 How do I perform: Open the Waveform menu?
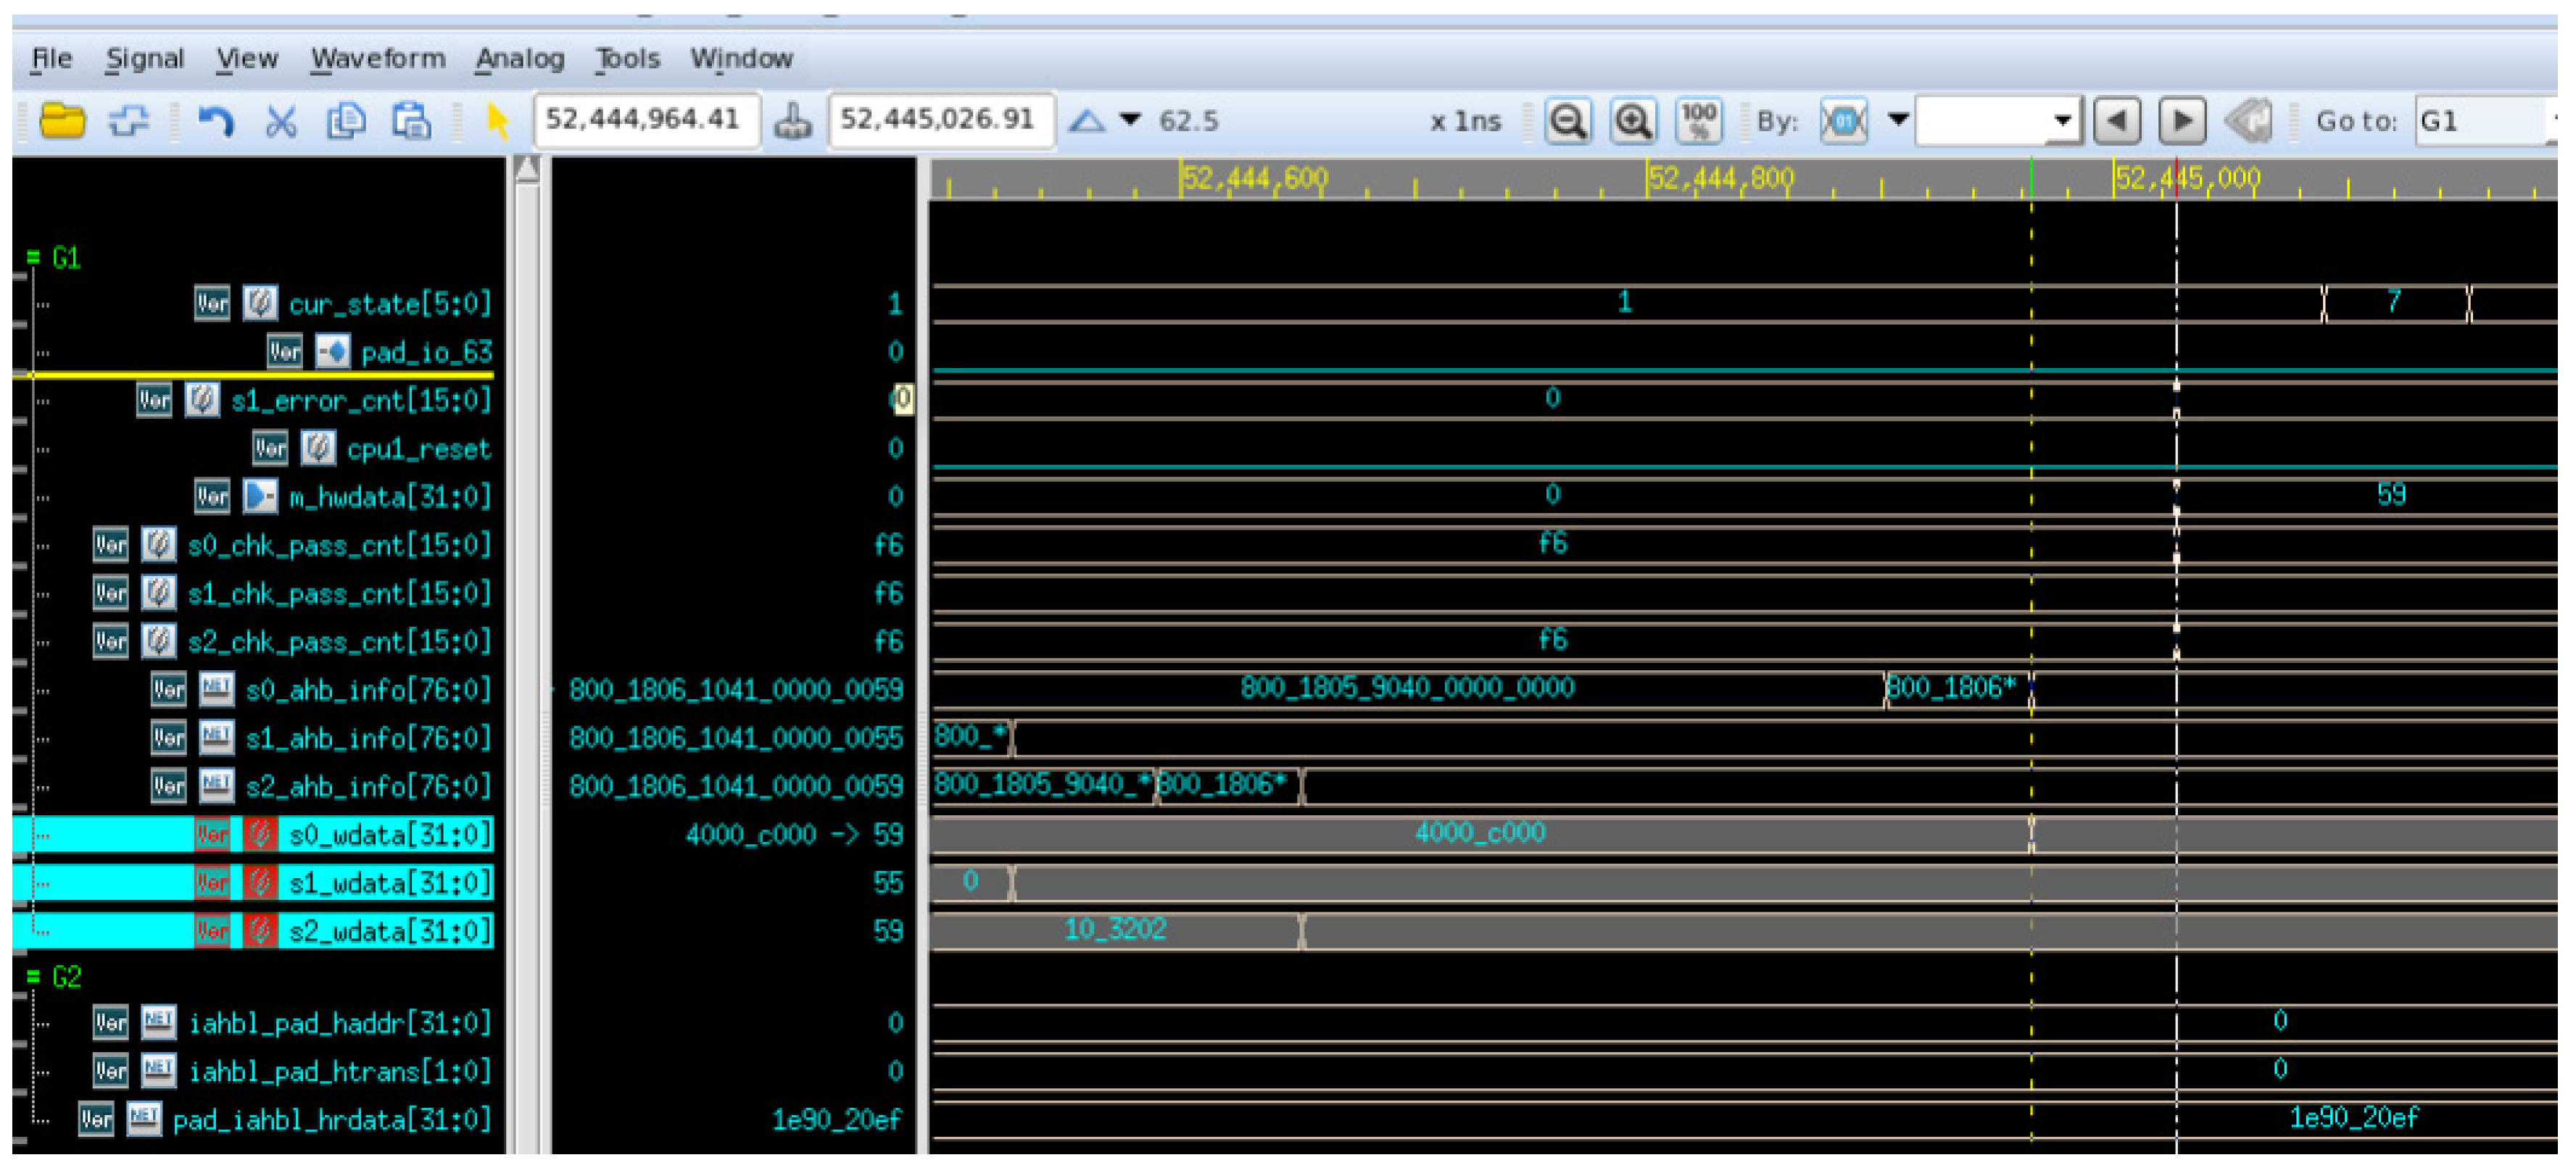(x=378, y=59)
